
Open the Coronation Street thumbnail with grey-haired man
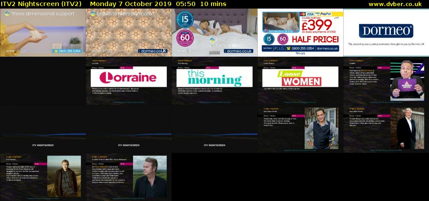pyautogui.click(x=386, y=129)
